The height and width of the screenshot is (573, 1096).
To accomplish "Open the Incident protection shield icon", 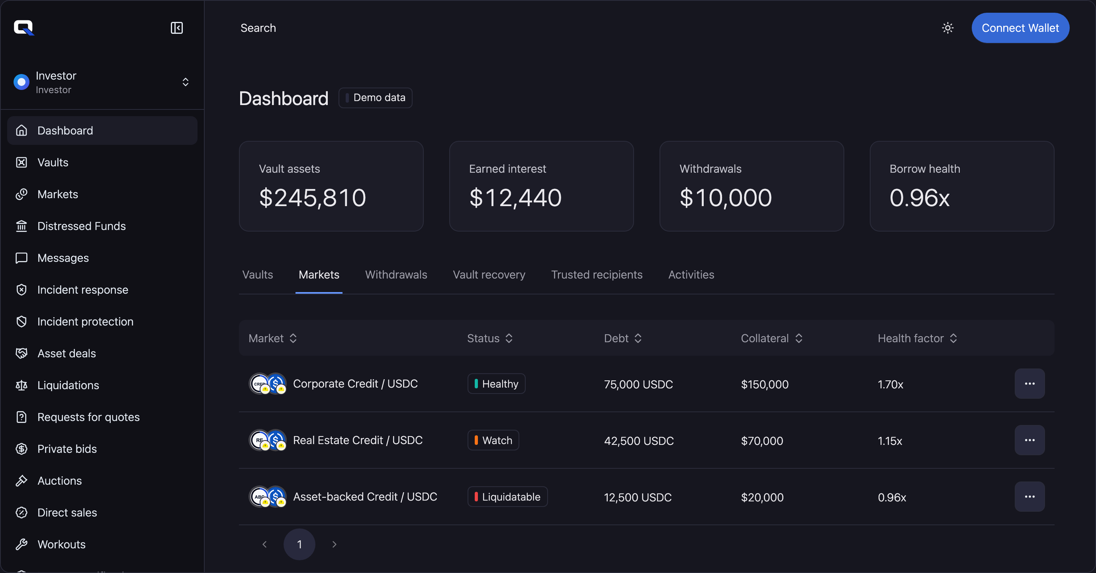I will click(x=22, y=322).
